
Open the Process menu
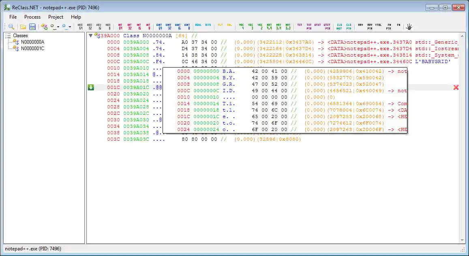pos(32,17)
